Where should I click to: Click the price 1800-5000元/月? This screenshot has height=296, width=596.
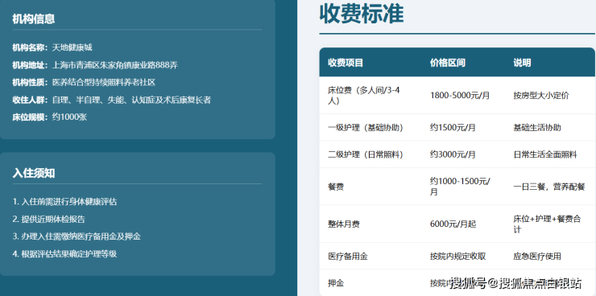460,95
